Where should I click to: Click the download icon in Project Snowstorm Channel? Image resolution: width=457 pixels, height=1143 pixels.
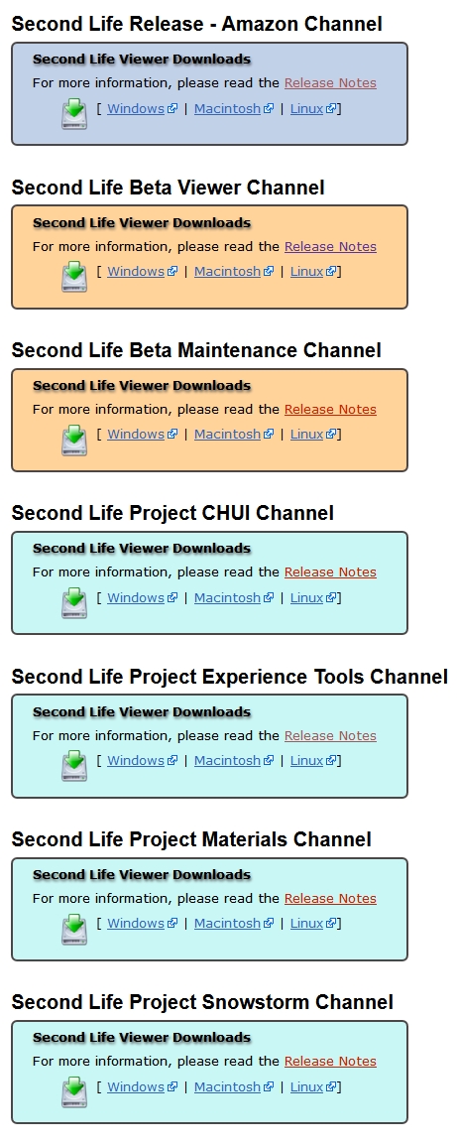[x=74, y=1092]
